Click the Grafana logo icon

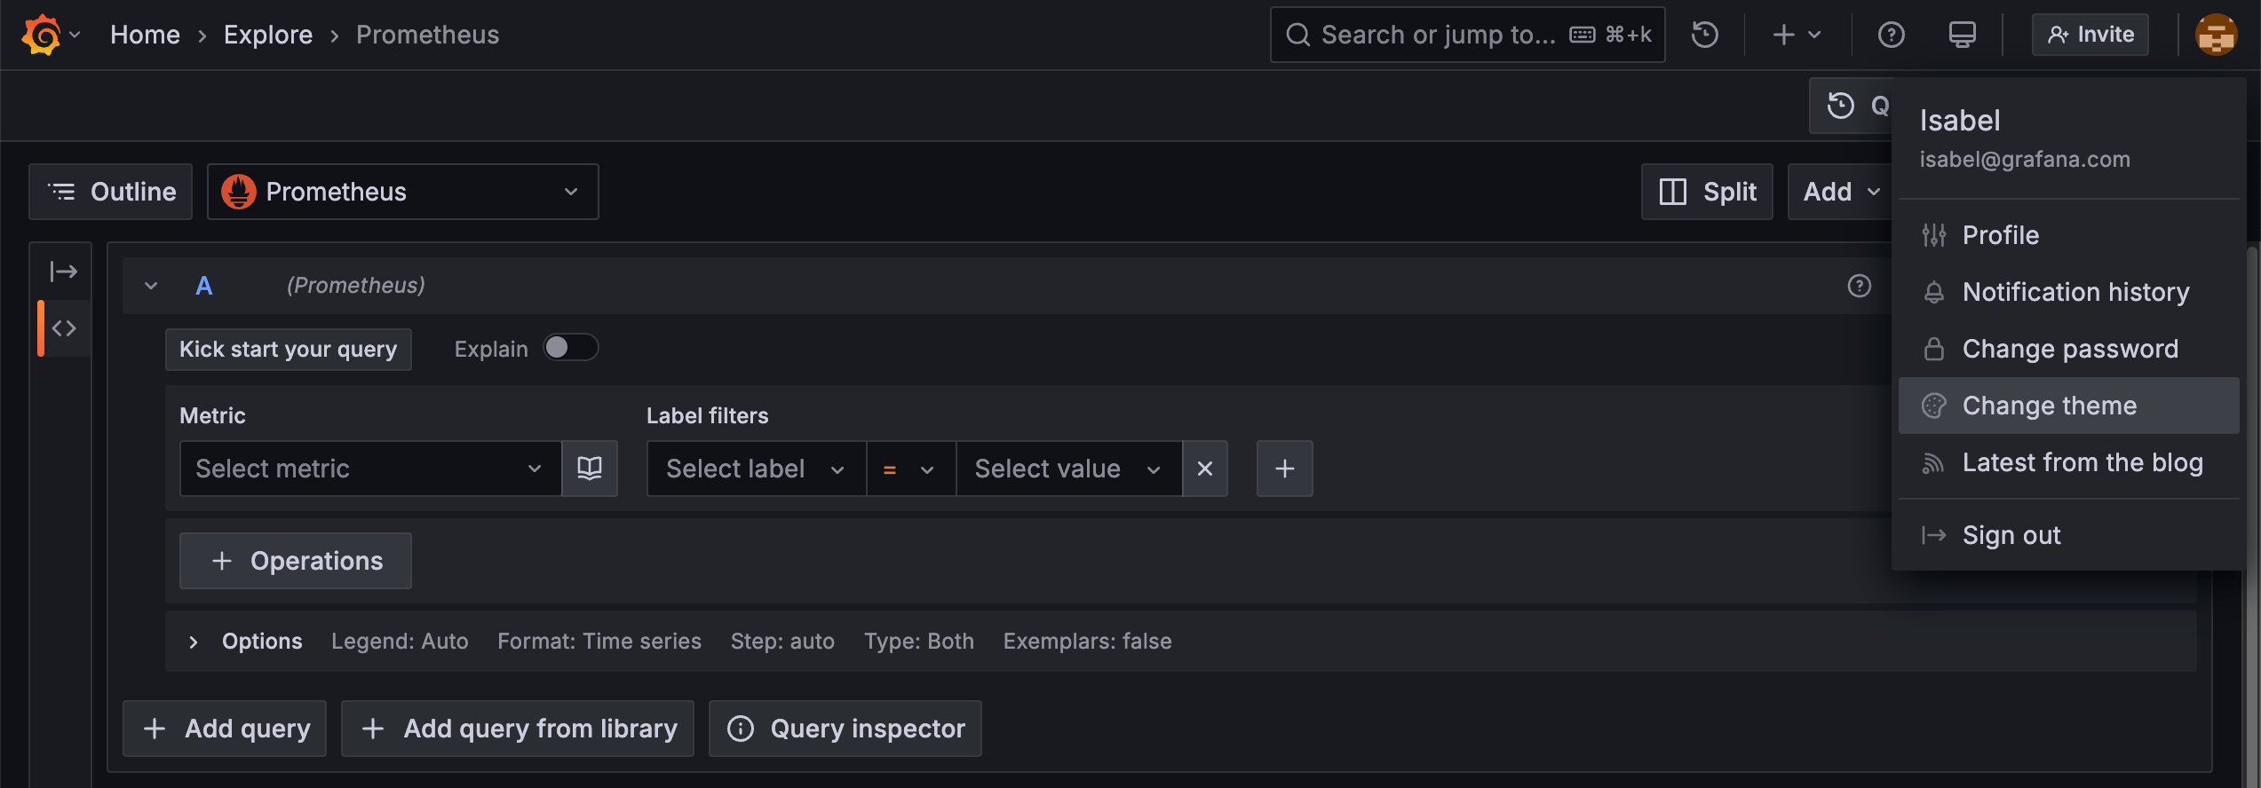click(x=41, y=35)
